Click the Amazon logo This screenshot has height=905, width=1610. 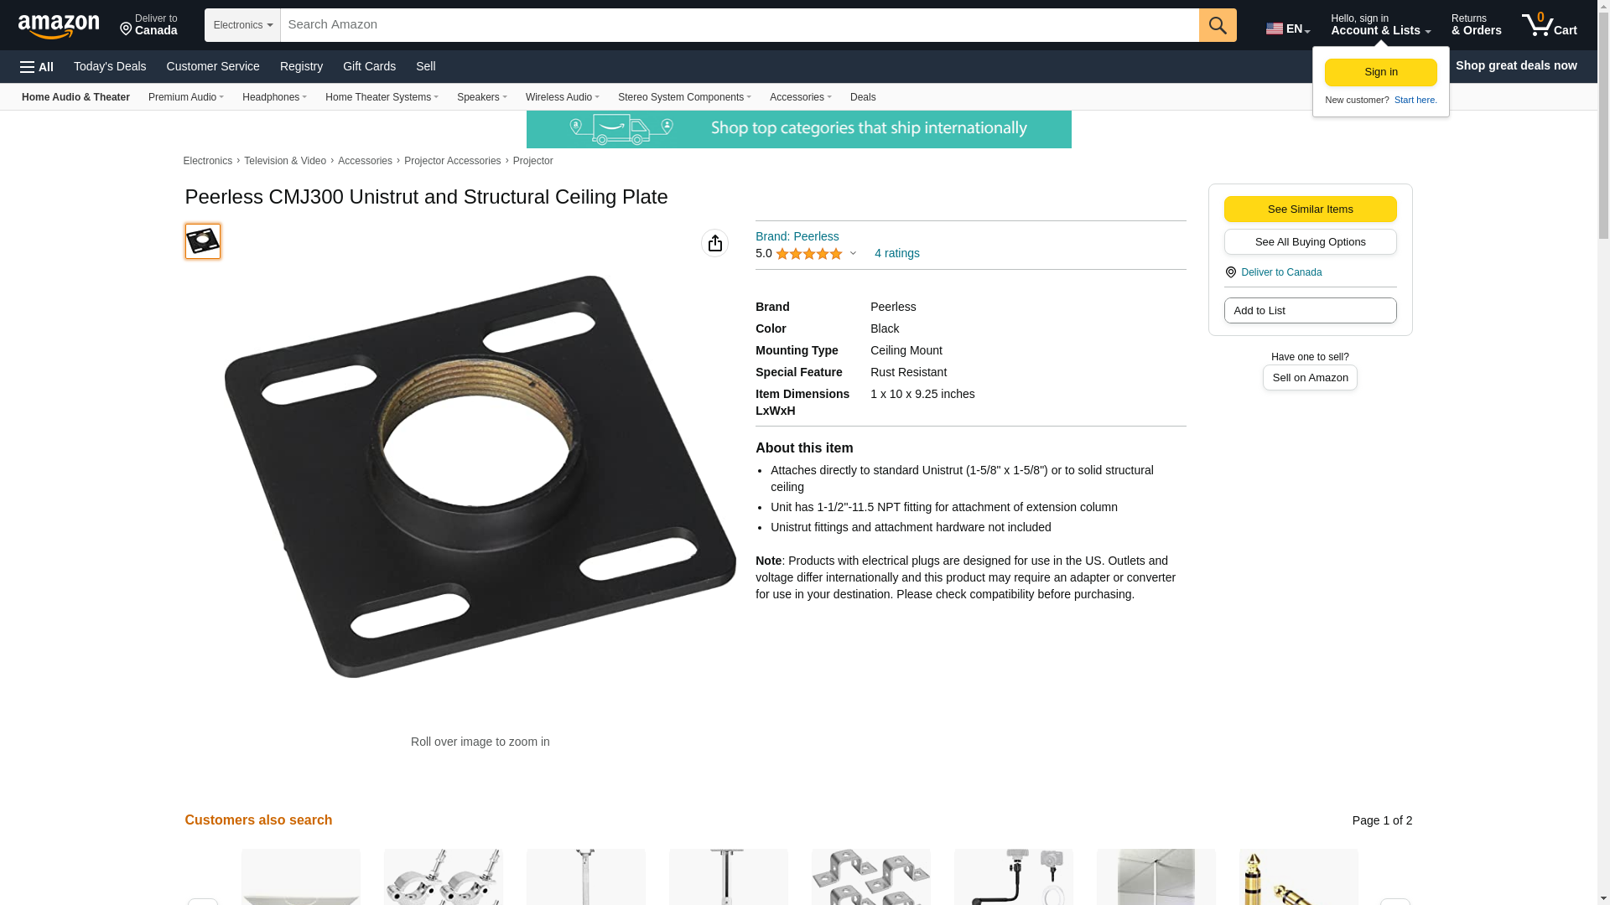59,25
